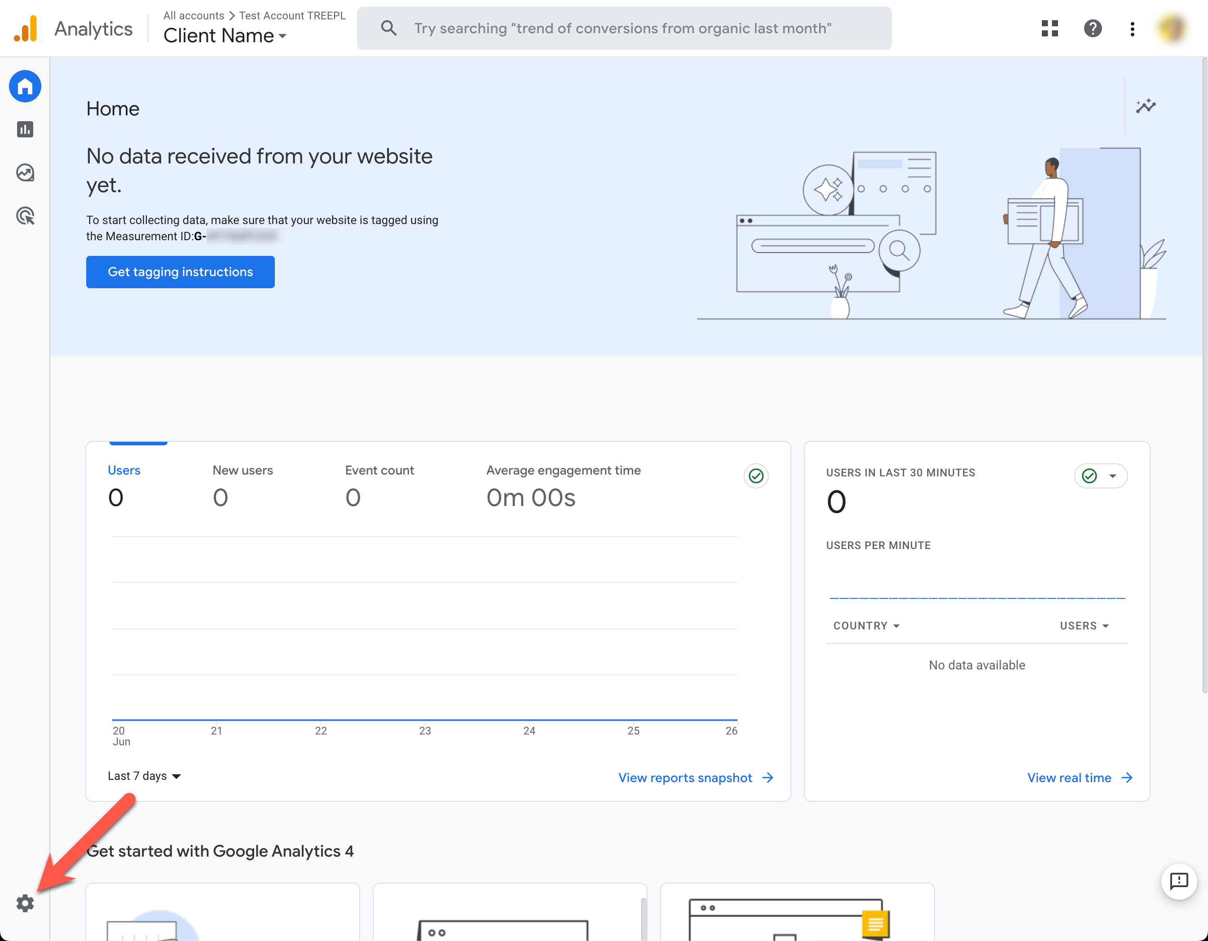Click the 'Home' page heading
This screenshot has height=941, width=1208.
(113, 109)
